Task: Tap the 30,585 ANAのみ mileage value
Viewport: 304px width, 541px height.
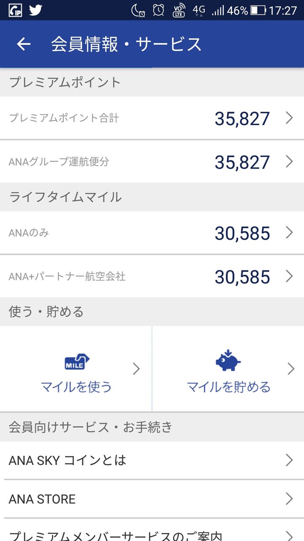Action: pos(242,233)
